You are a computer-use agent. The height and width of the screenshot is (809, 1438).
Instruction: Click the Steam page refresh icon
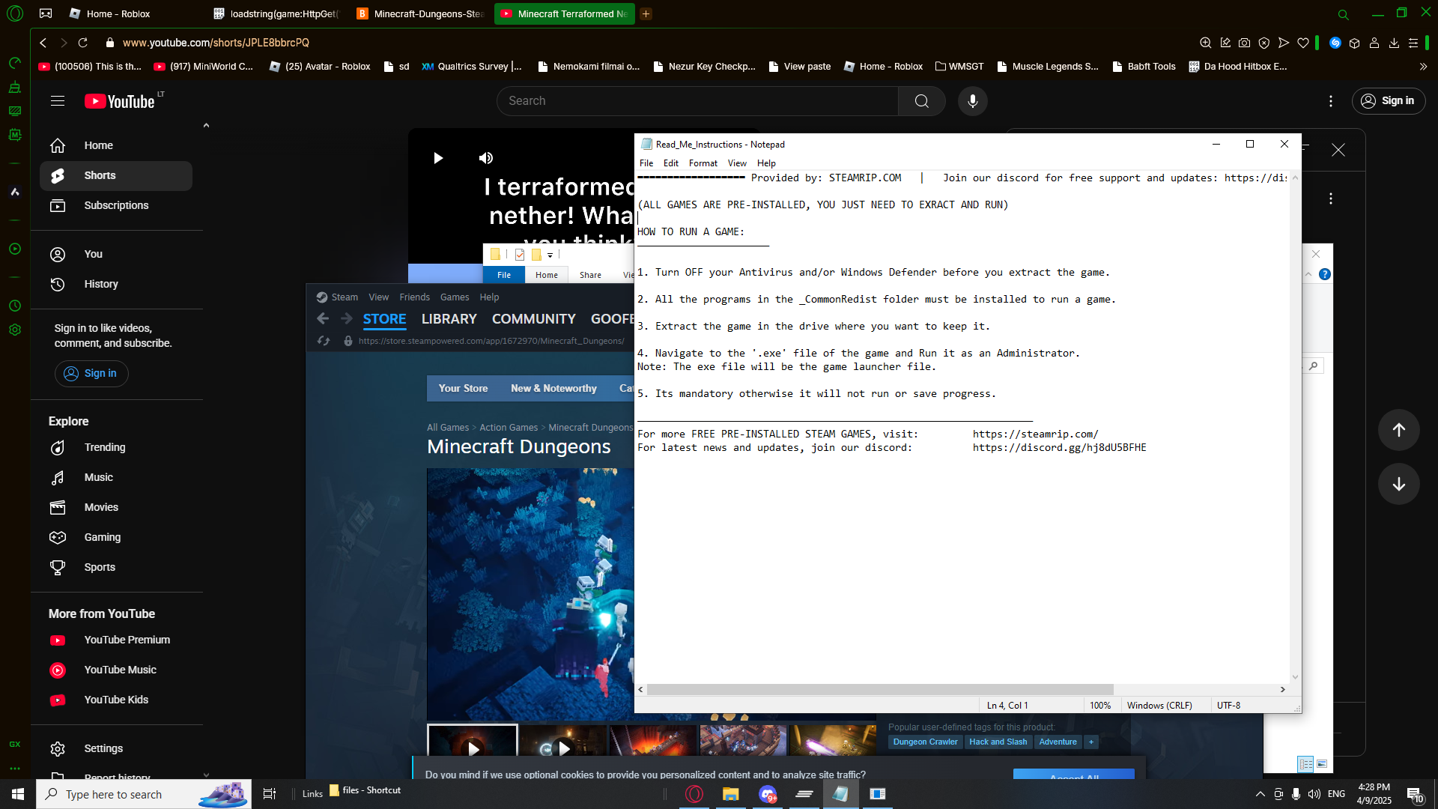324,341
